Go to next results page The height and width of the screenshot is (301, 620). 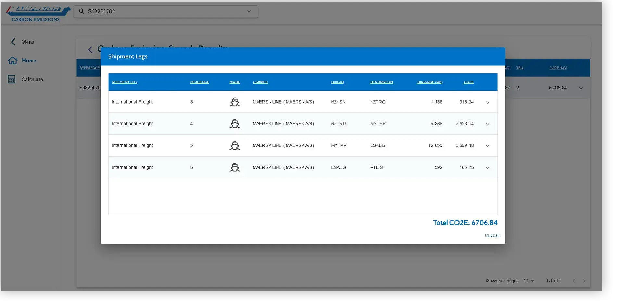(584, 281)
